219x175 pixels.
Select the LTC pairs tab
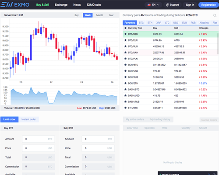click(167, 23)
